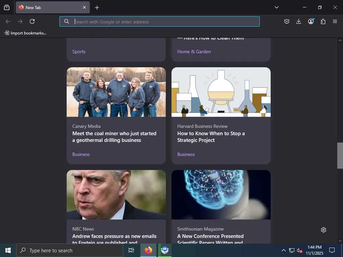Open the Firefox account menu

pos(311,21)
